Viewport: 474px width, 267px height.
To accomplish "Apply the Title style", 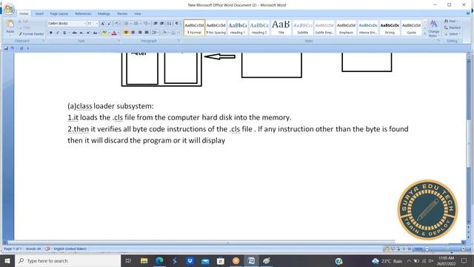I will pyautogui.click(x=281, y=28).
